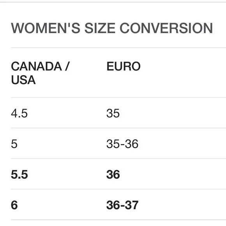Click the word CONVERSION in the title
The image size is (226, 226).
pos(166,28)
